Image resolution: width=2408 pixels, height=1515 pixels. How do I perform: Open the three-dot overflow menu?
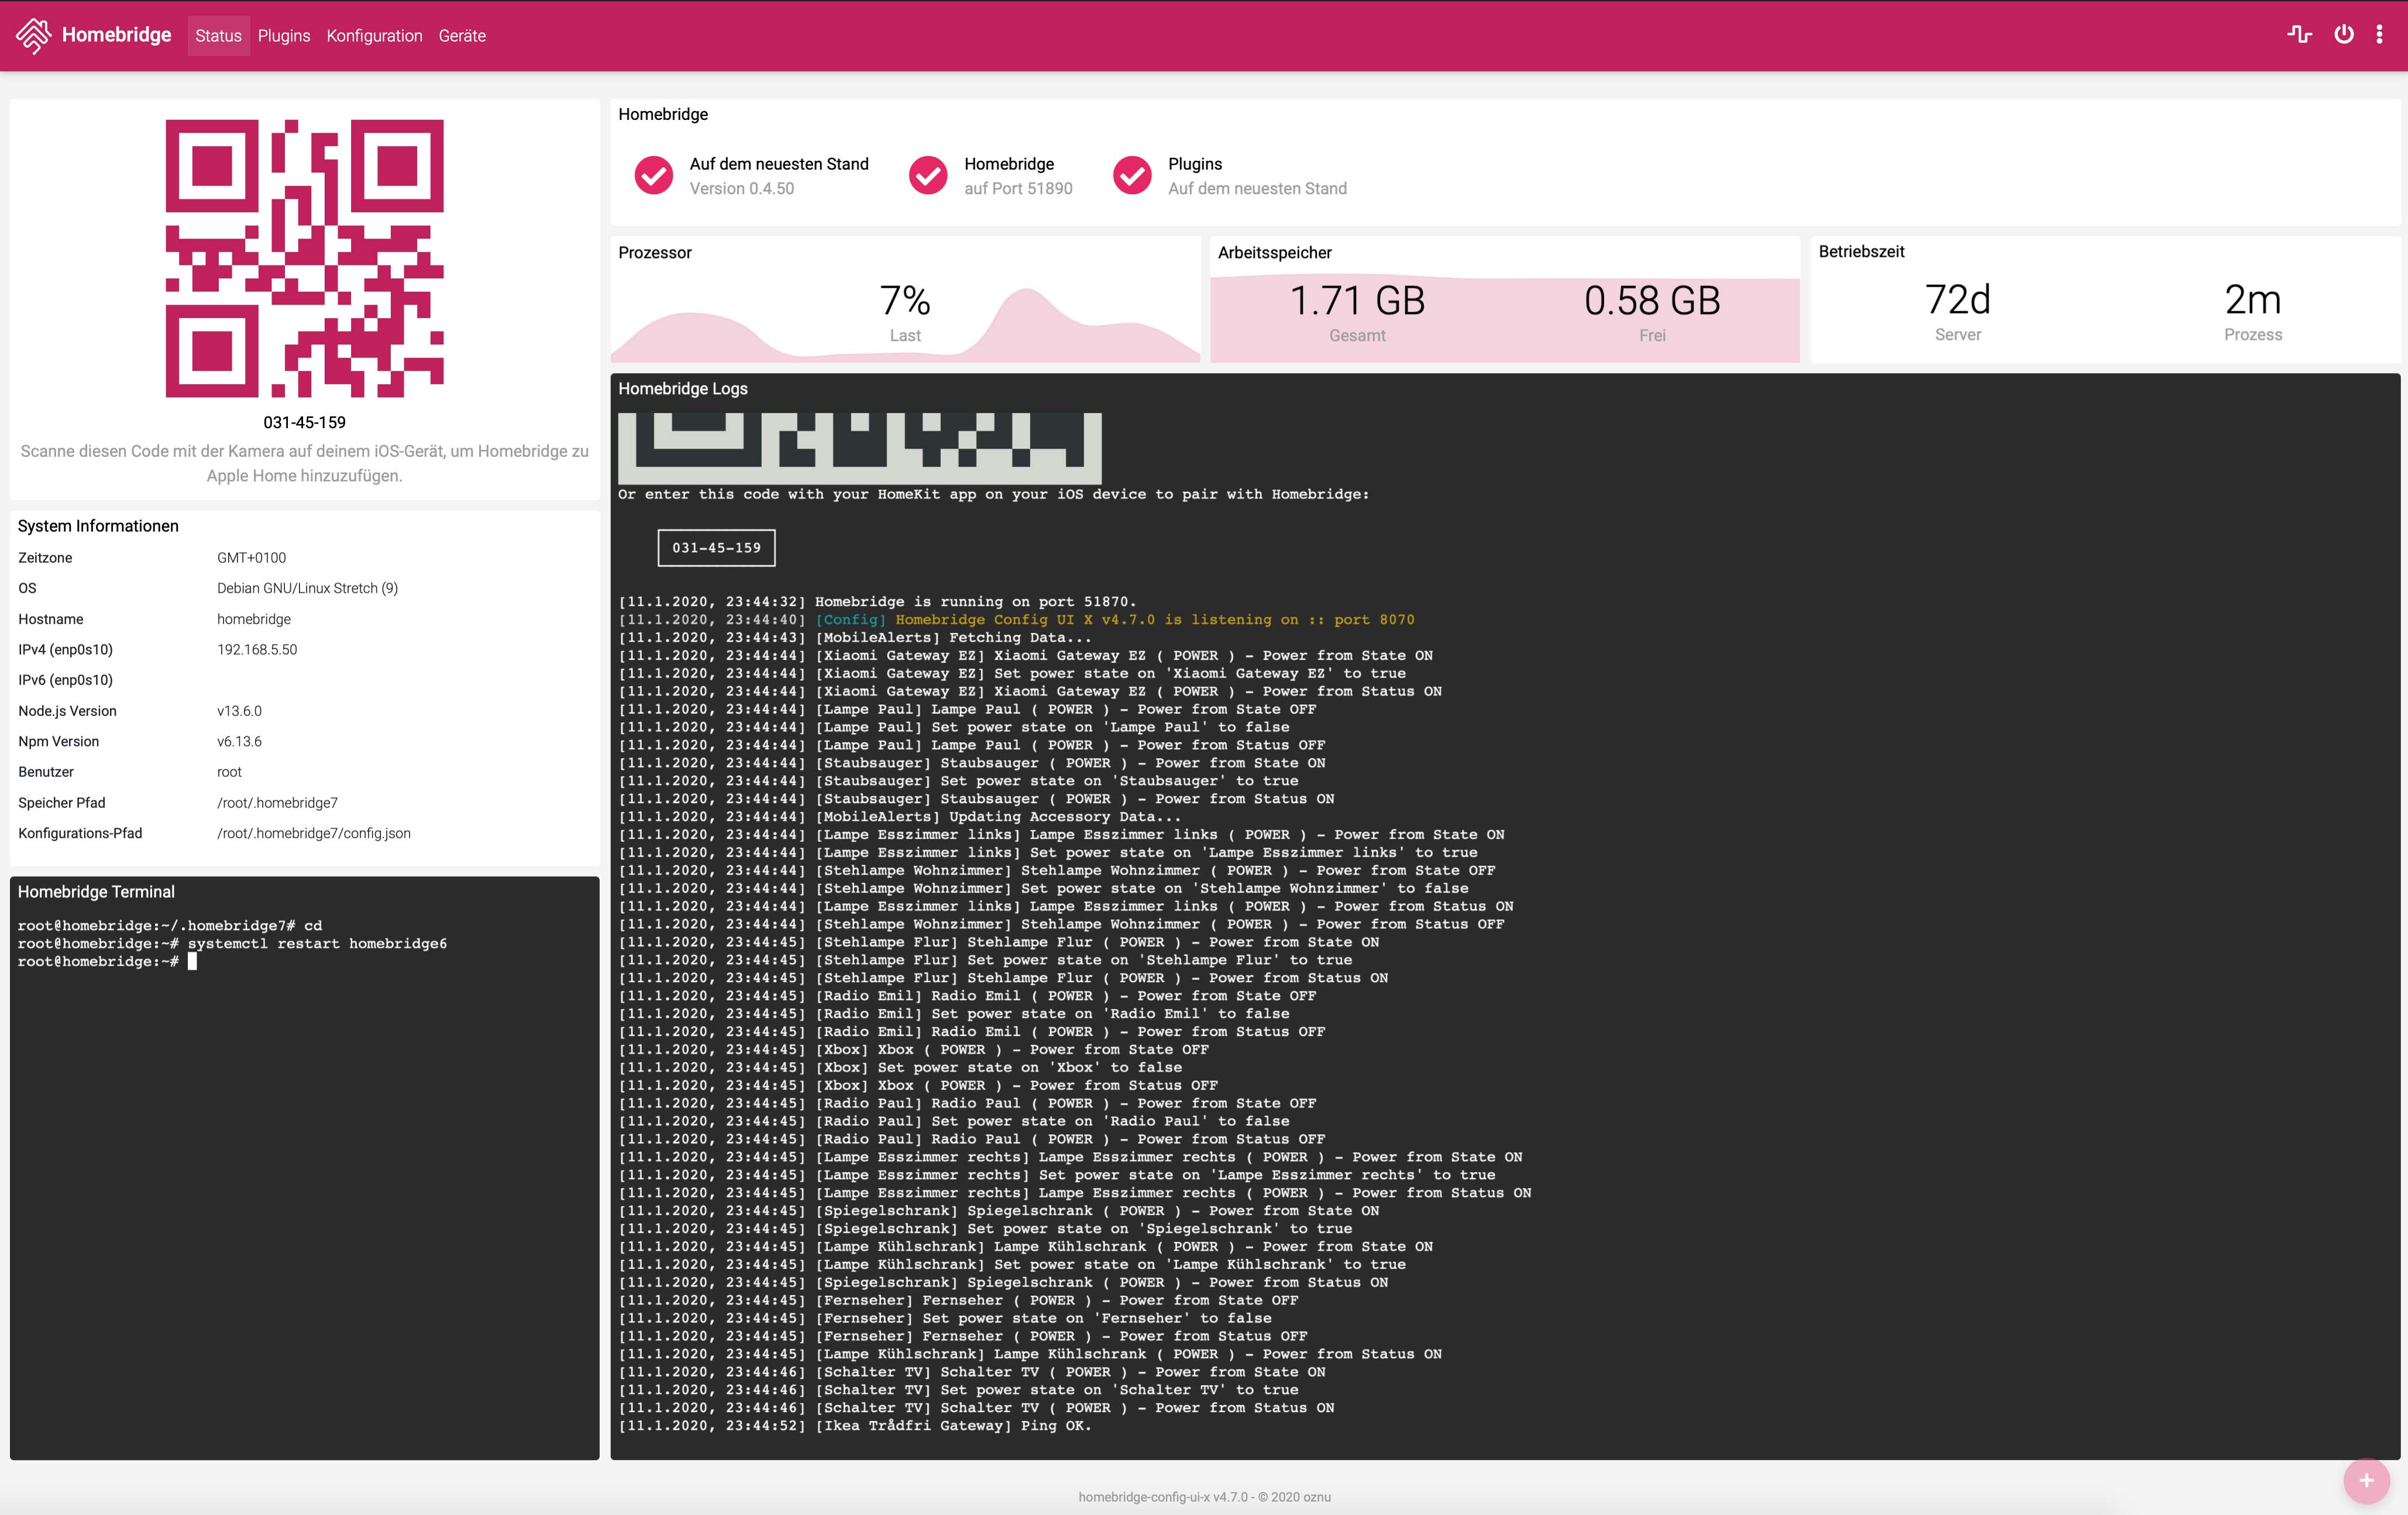pos(2379,35)
